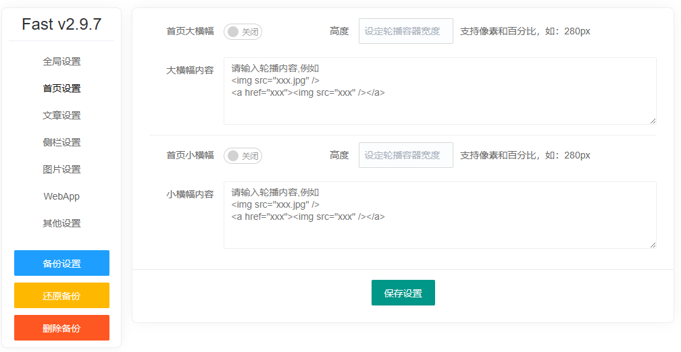
Task: Click the yellow 还原备份 button
Action: 61,295
